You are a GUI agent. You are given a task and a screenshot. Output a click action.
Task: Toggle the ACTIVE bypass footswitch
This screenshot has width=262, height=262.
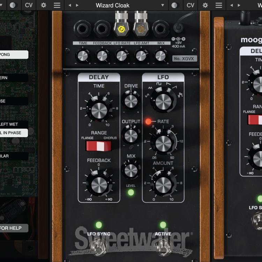tap(163, 248)
